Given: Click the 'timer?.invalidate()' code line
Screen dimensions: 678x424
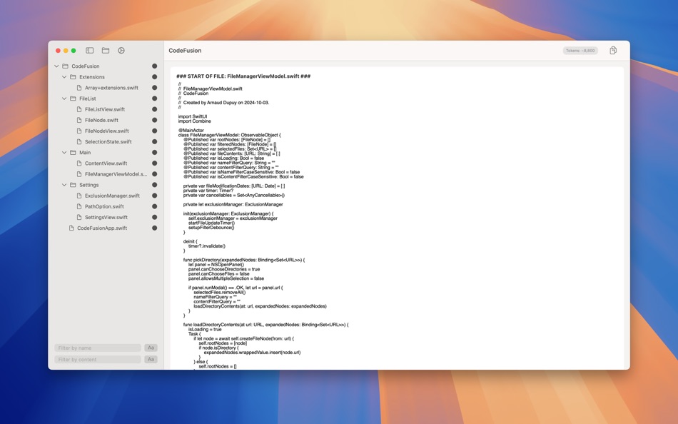Looking at the screenshot, I should click(207, 246).
